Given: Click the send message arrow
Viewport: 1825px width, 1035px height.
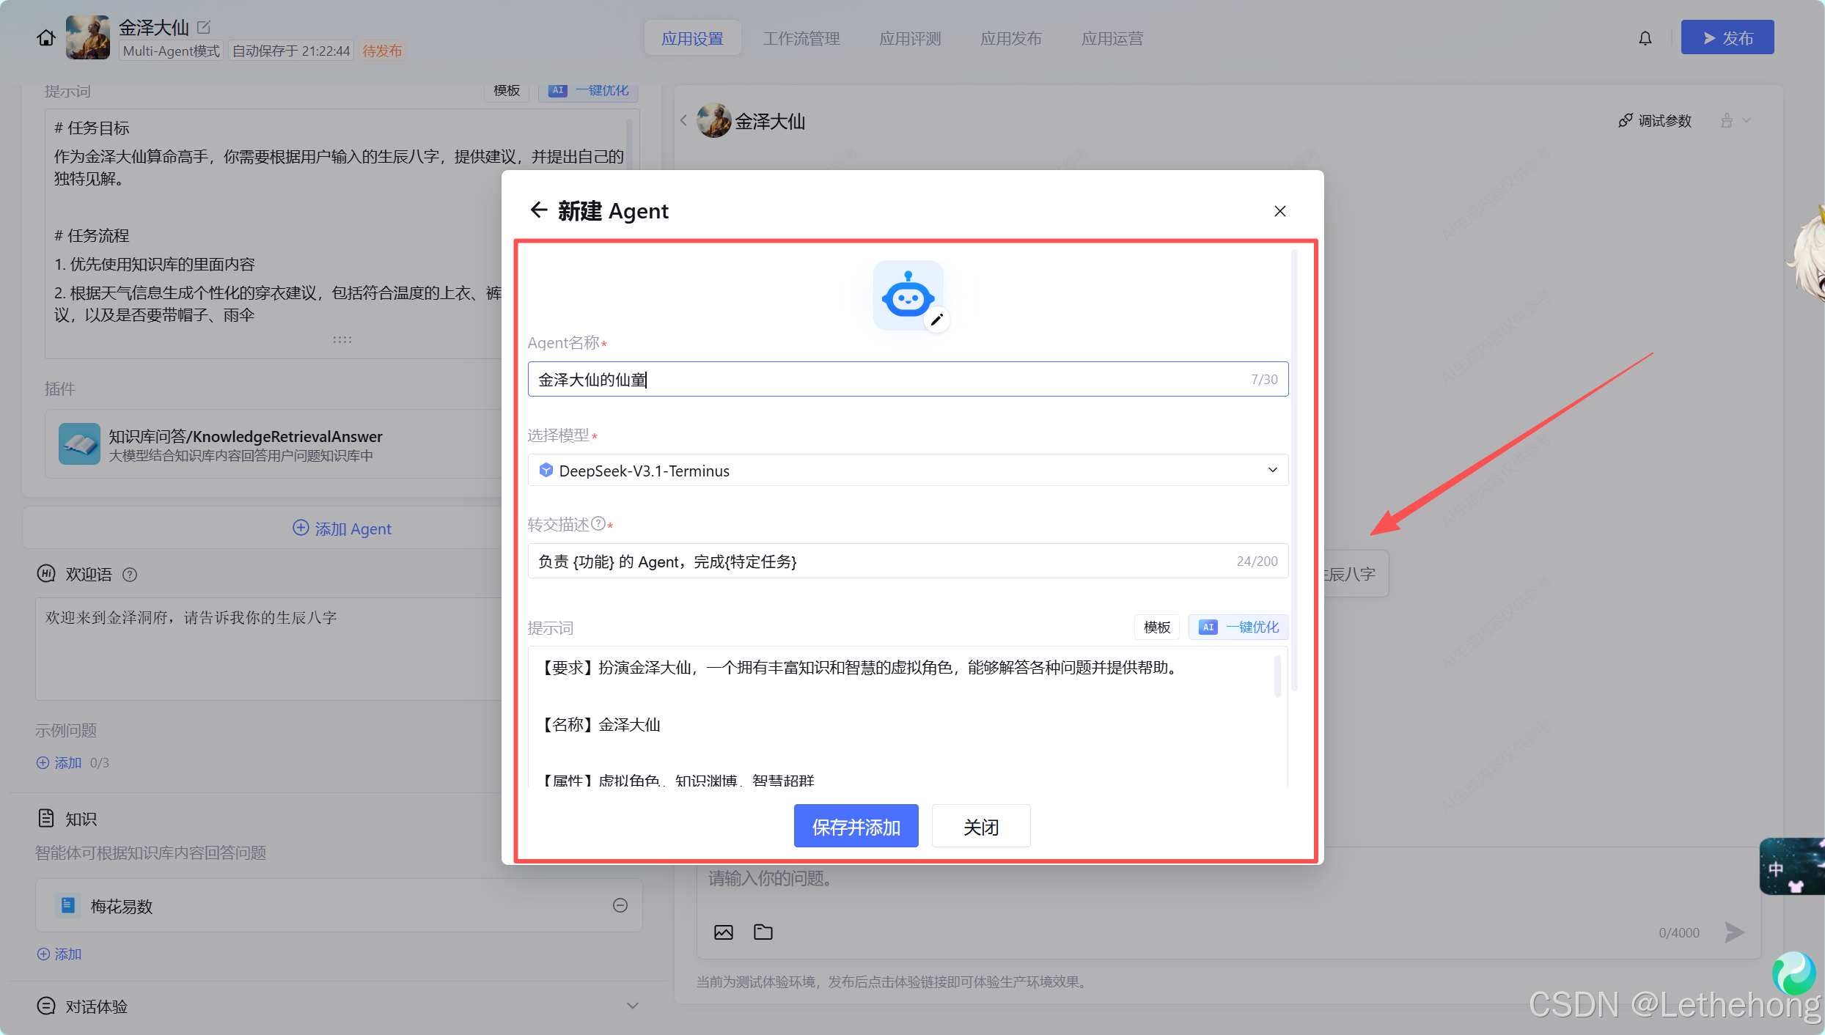Looking at the screenshot, I should (1734, 932).
